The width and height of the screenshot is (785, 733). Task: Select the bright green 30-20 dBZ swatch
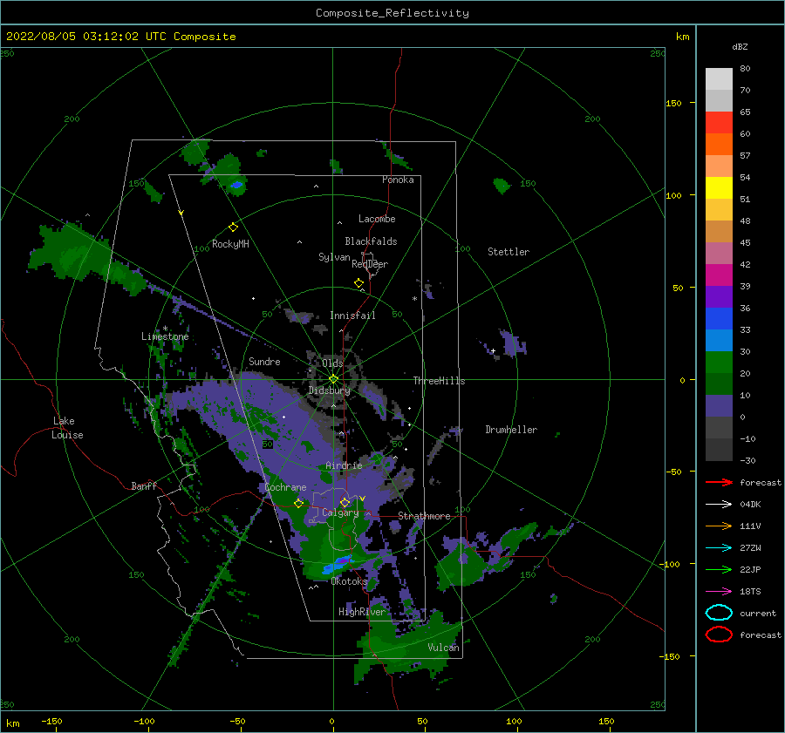(x=719, y=363)
